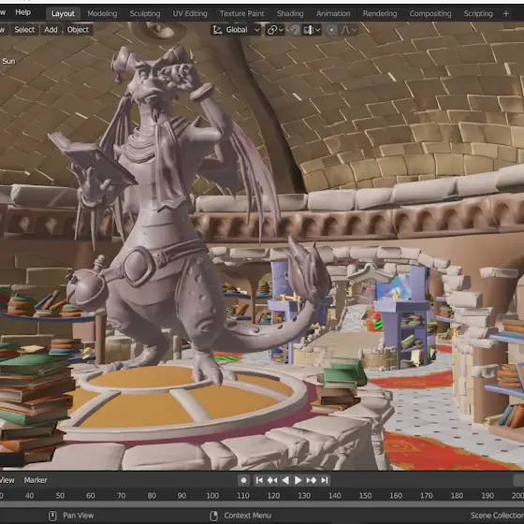The height and width of the screenshot is (524, 524).
Task: Open the Texture Paint workspace tab
Action: pyautogui.click(x=241, y=13)
